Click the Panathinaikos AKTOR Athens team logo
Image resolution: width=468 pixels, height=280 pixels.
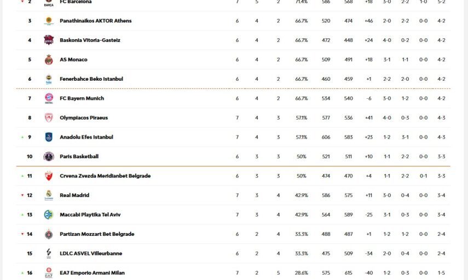pyautogui.click(x=49, y=21)
